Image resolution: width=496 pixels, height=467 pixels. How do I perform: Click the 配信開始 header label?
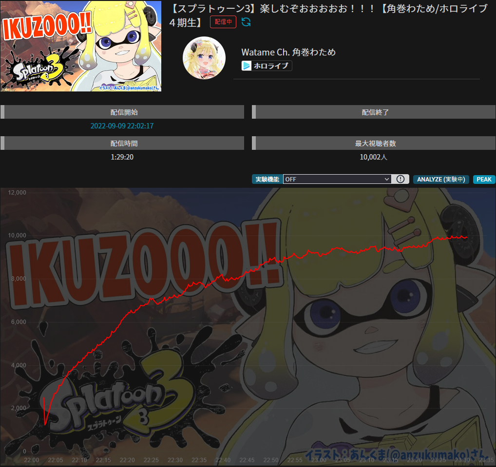click(x=124, y=112)
